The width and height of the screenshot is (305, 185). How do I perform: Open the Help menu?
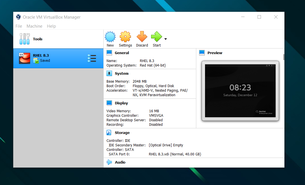(x=51, y=26)
